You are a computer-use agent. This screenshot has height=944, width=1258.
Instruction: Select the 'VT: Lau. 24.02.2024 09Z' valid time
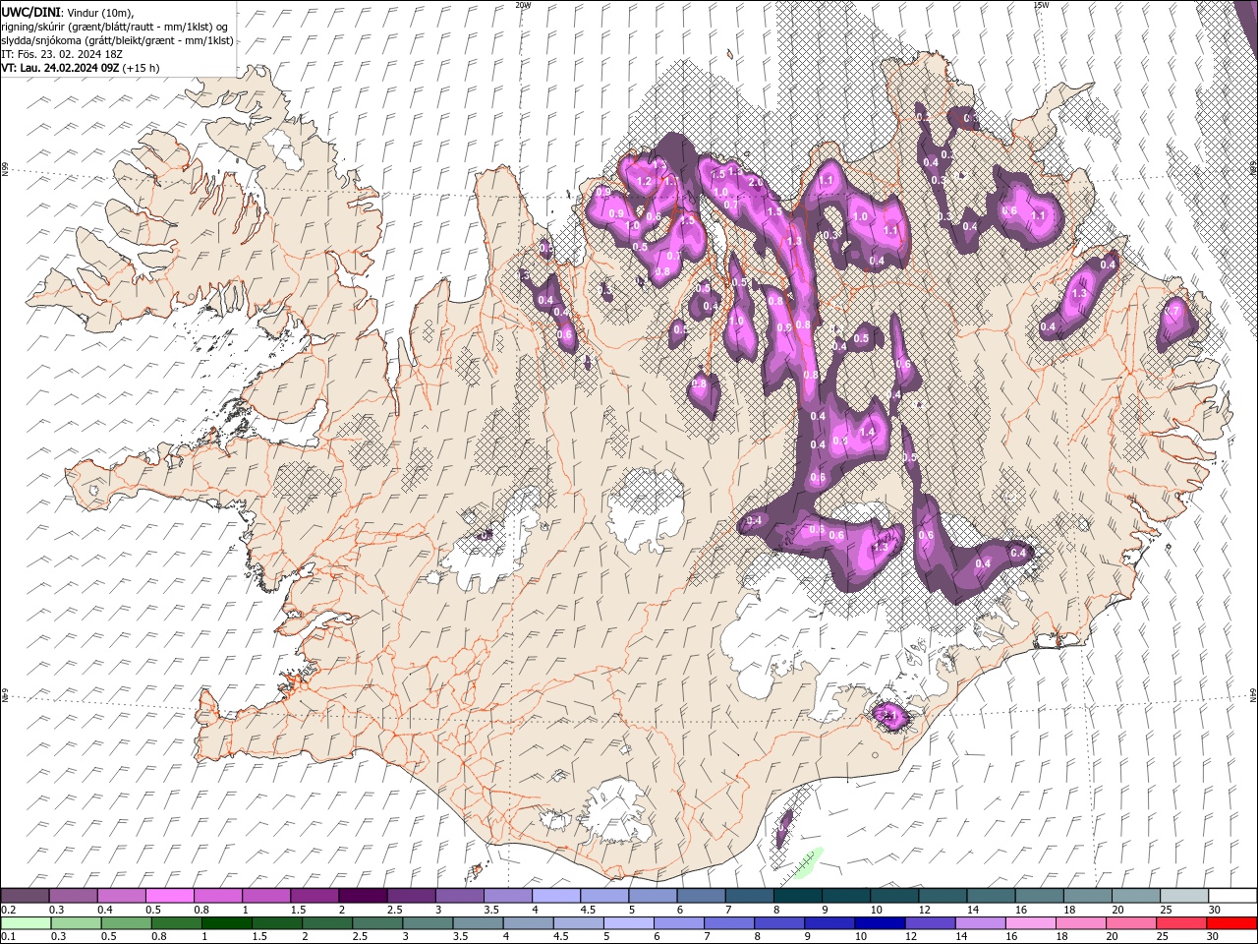(x=60, y=68)
